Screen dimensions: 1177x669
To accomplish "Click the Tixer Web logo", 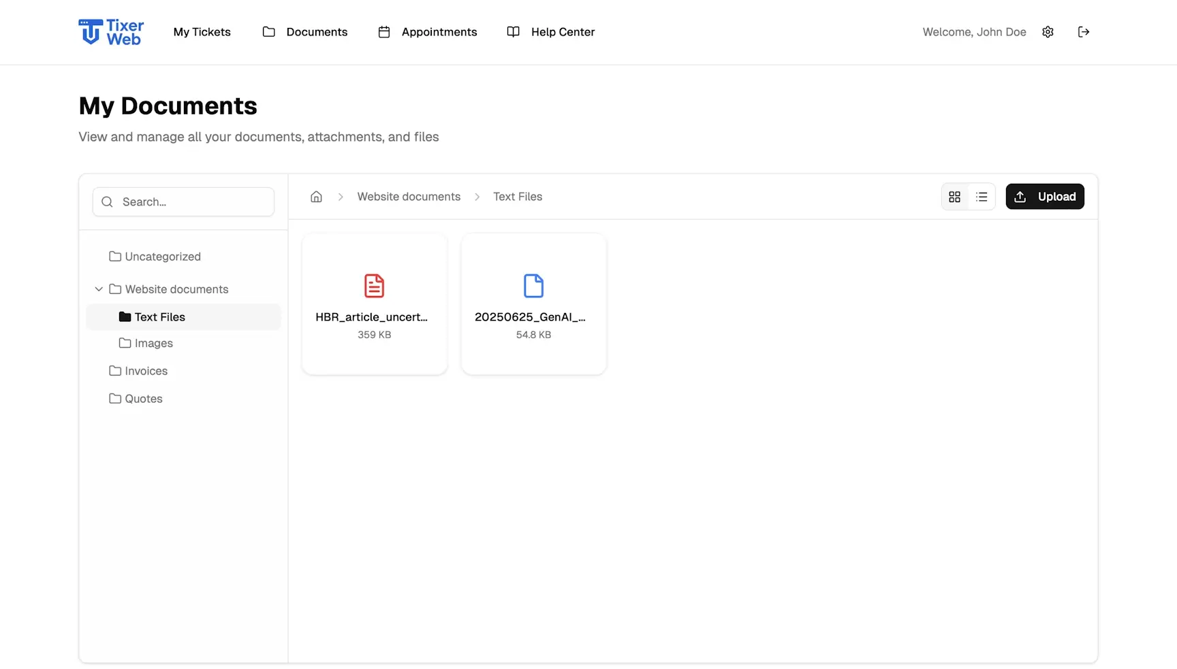I will click(110, 31).
